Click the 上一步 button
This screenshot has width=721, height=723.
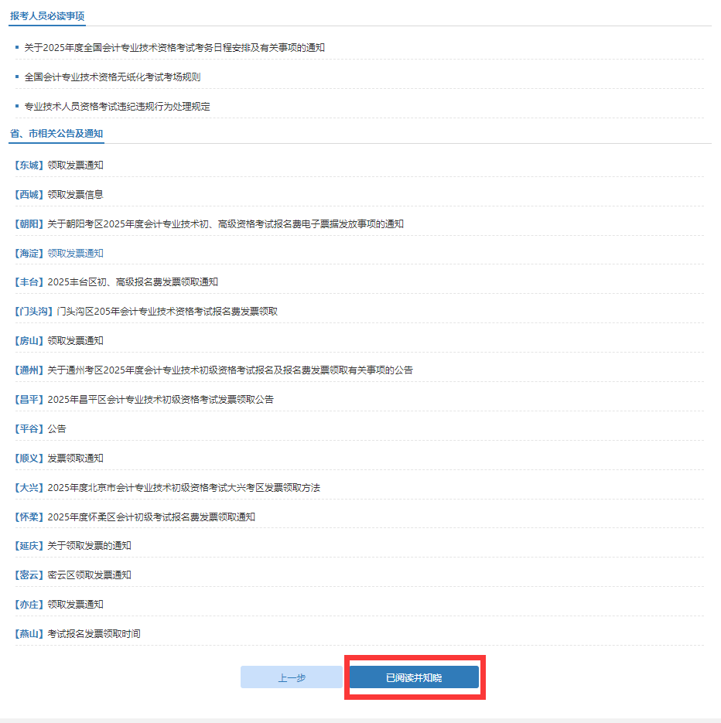coord(292,677)
